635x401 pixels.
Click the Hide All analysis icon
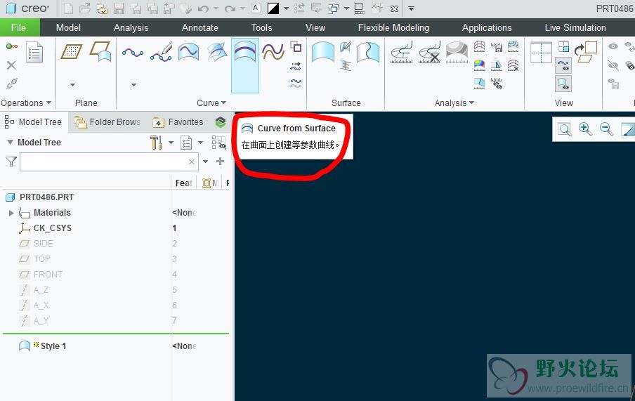[x=497, y=84]
